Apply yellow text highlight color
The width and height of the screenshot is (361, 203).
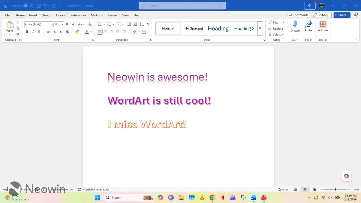point(77,32)
